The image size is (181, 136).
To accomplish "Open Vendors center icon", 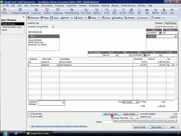I will pyautogui.click(x=47, y=11).
